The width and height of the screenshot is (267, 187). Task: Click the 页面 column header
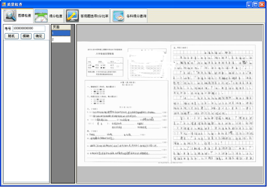(61, 27)
